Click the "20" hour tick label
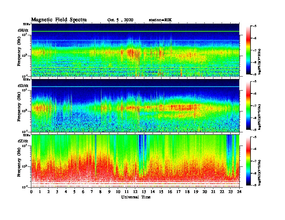Viewport: 285px width, 220px height. pos(205,192)
